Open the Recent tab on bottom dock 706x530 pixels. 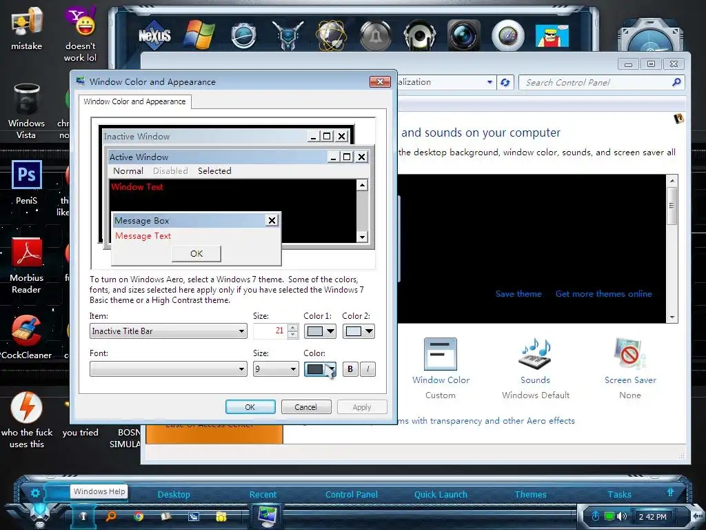coord(263,494)
